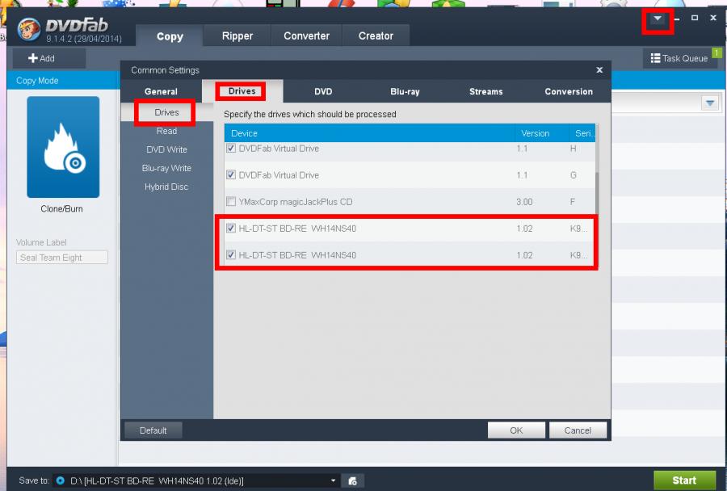Screen dimensions: 727x491
Task: Click the green Task Queue count badge
Action: pyautogui.click(x=716, y=52)
